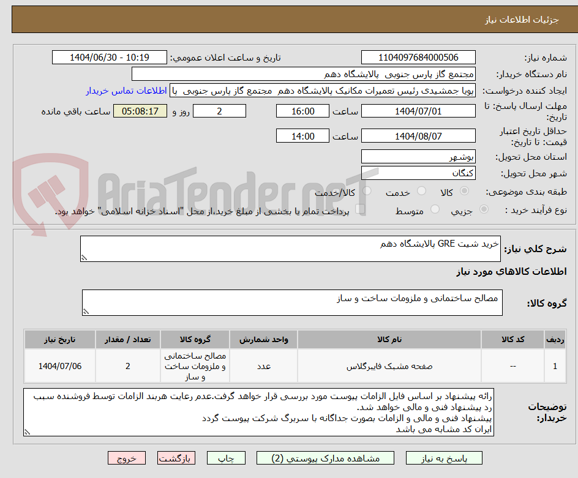Click the need number field 1104097684000506
The width and height of the screenshot is (578, 478).
point(418,56)
